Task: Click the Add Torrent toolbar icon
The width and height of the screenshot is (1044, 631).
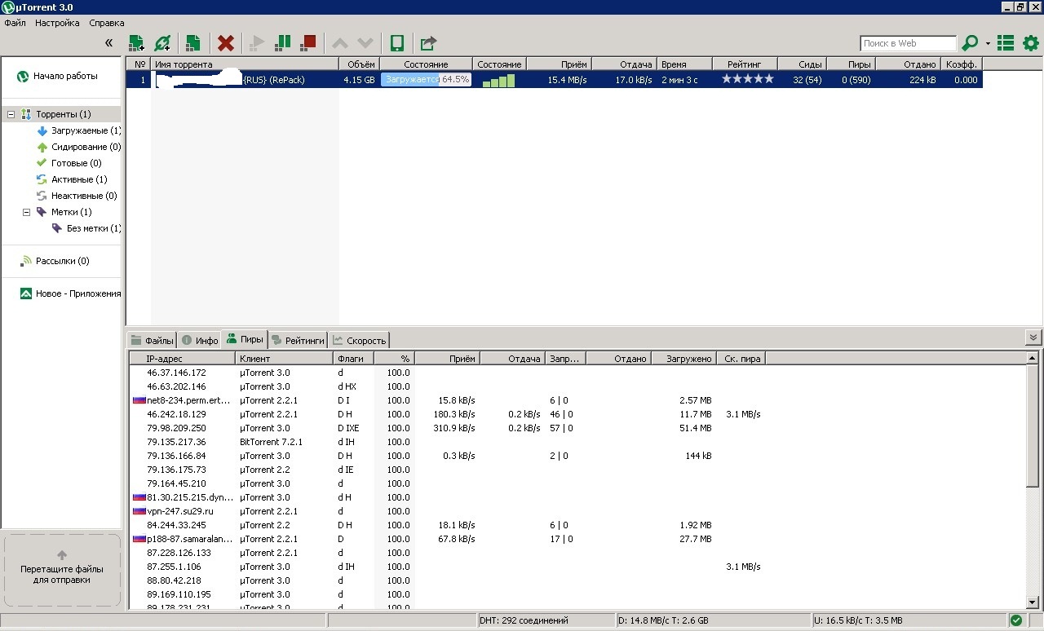Action: pos(137,43)
